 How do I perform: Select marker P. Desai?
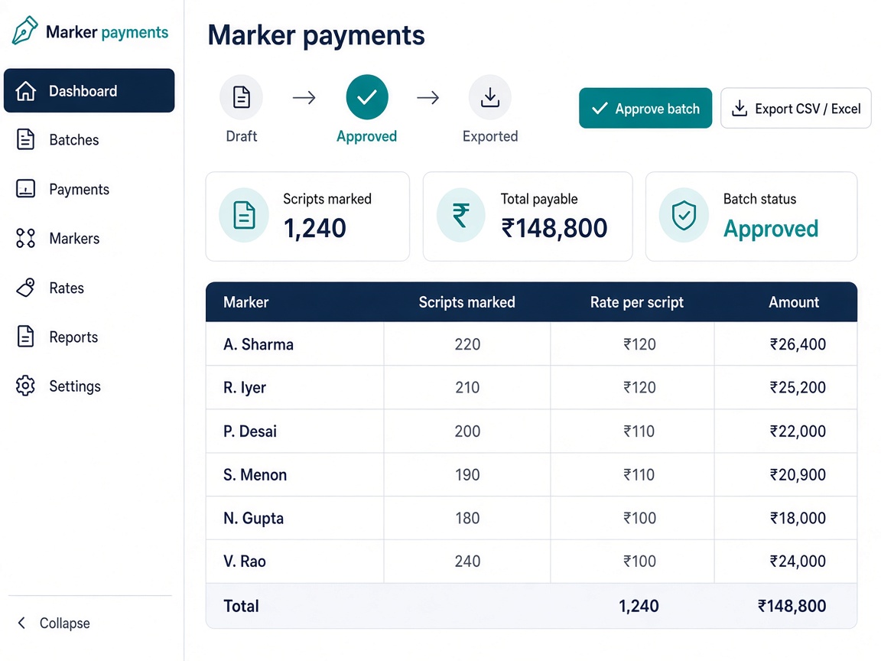point(250,431)
